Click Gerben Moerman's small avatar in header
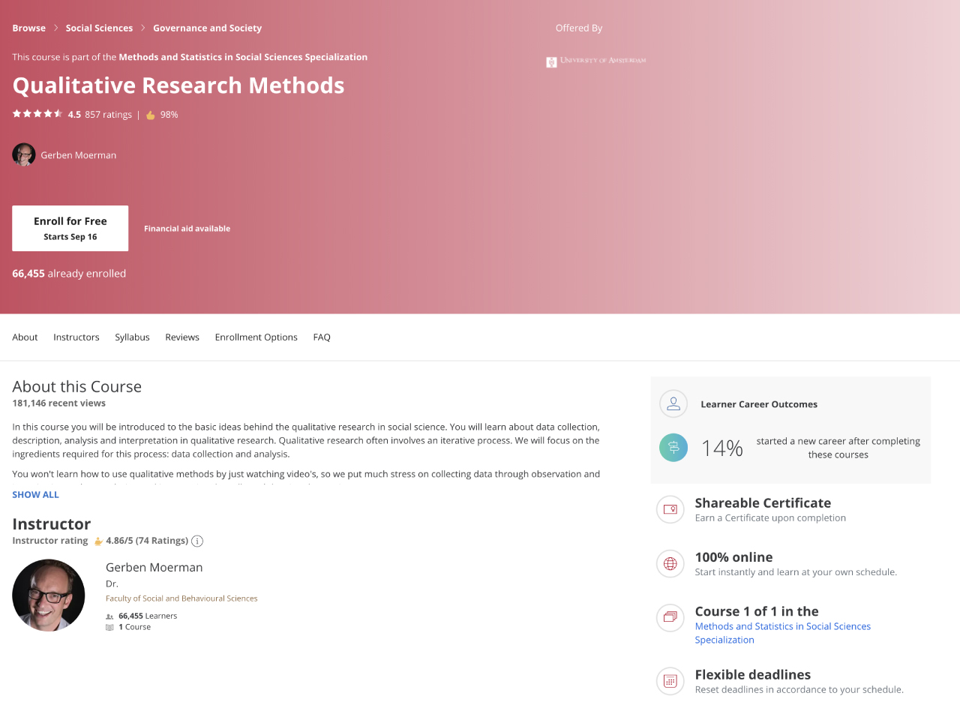This screenshot has width=960, height=720. click(x=24, y=154)
